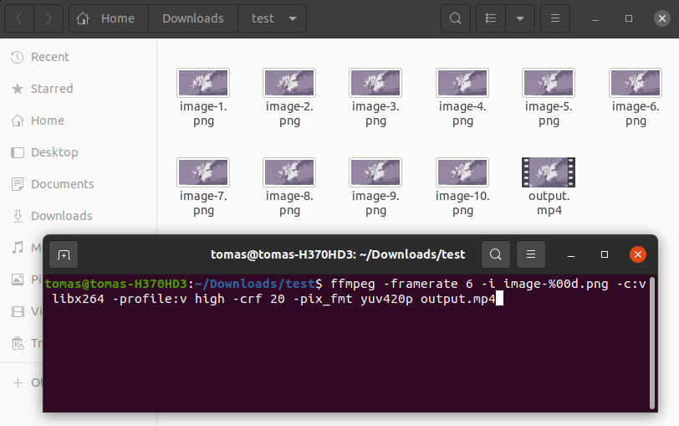Go to Home in the sidebar

click(x=78, y=121)
